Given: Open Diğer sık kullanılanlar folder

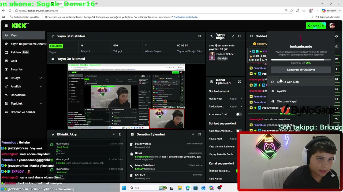Looking at the screenshot, I should click(327, 17).
